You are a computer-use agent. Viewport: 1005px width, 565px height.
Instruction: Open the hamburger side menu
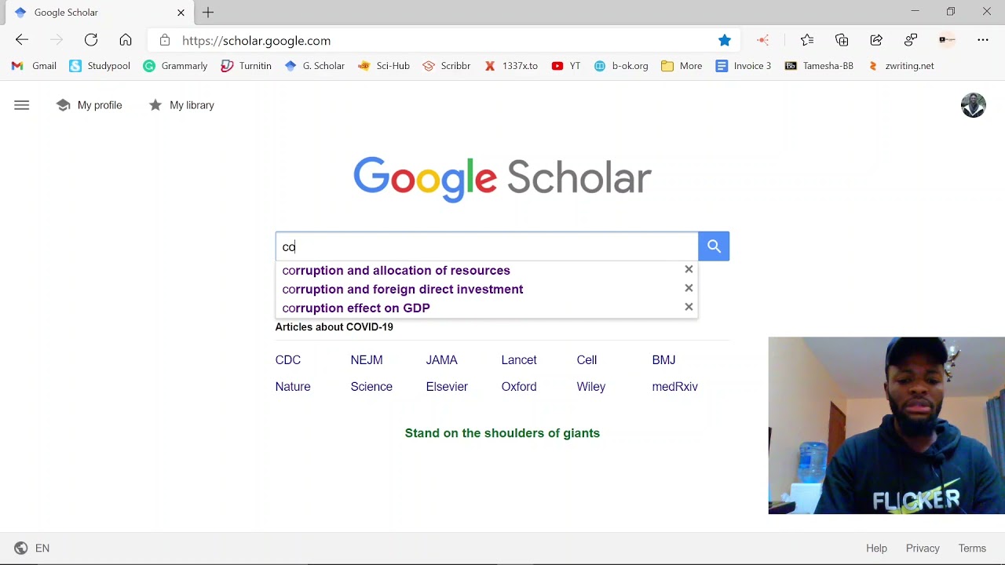(x=22, y=105)
